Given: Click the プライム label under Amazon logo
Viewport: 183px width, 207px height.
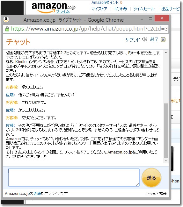Looking at the screenshot, I should 62,11.
